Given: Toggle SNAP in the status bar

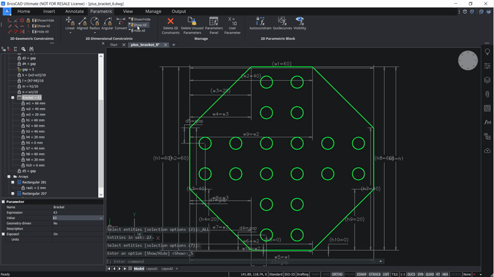Looking at the screenshot, I should click(315, 274).
